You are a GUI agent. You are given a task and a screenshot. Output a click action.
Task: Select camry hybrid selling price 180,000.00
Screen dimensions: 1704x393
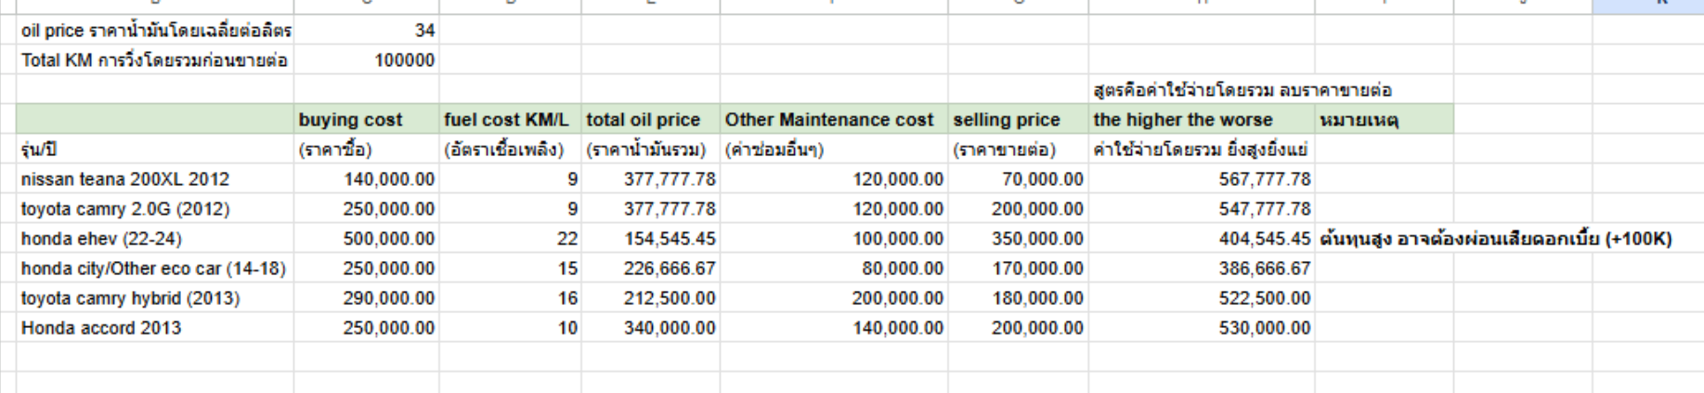point(1018,298)
